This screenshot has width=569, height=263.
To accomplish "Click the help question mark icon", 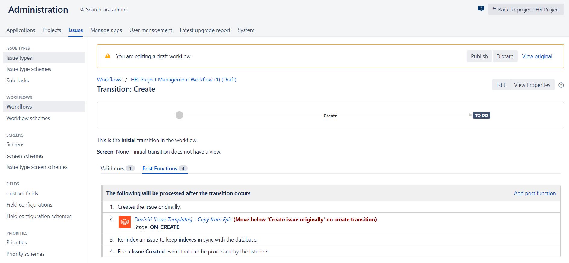I will [x=561, y=85].
